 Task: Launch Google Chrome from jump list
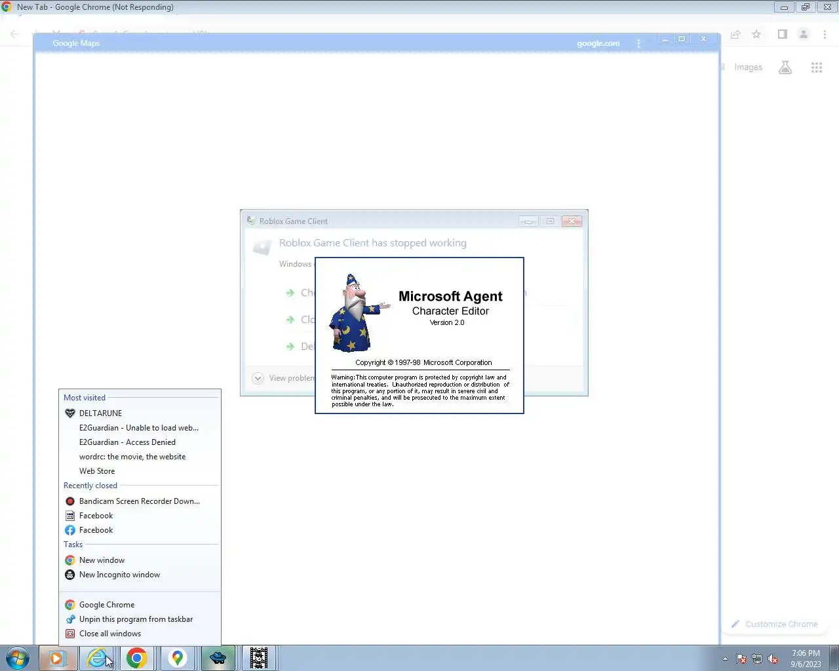(140, 605)
